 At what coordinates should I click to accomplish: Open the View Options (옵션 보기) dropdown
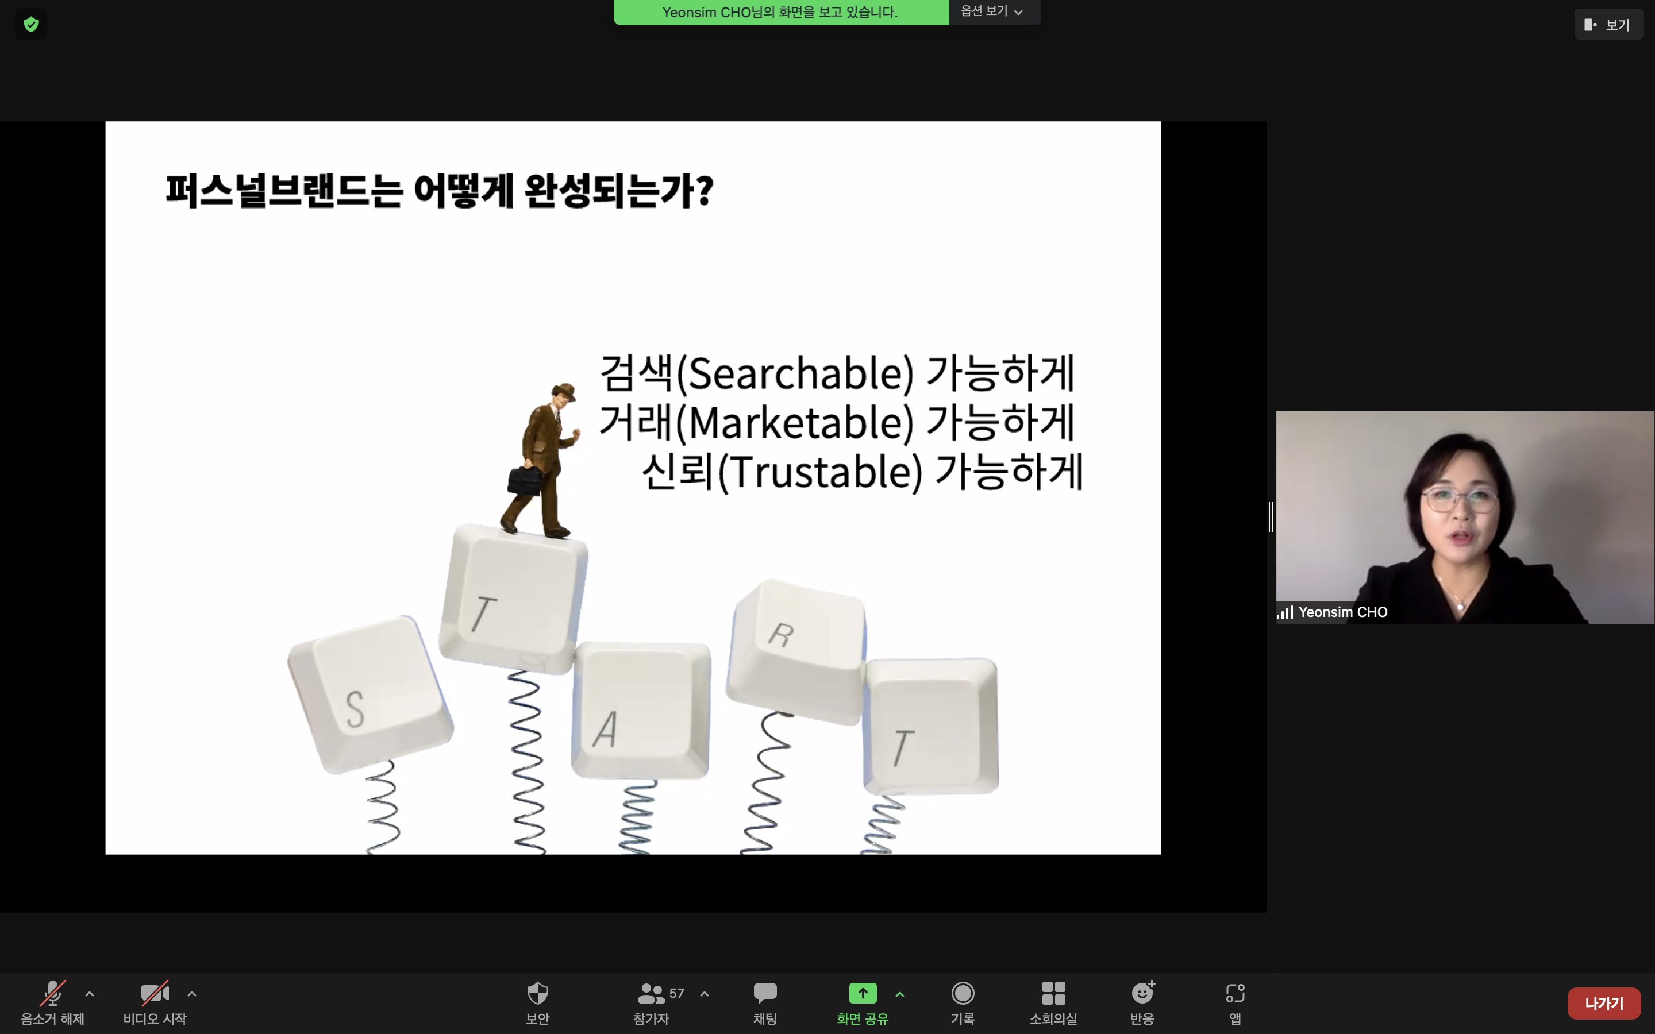tap(992, 11)
